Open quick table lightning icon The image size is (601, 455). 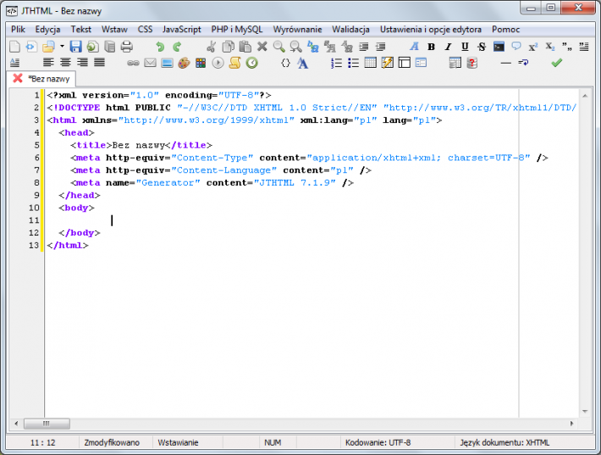click(x=387, y=63)
